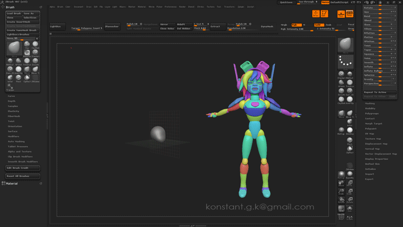
Task: Click the large Move brush preview thumbnail
Action: (x=15, y=48)
